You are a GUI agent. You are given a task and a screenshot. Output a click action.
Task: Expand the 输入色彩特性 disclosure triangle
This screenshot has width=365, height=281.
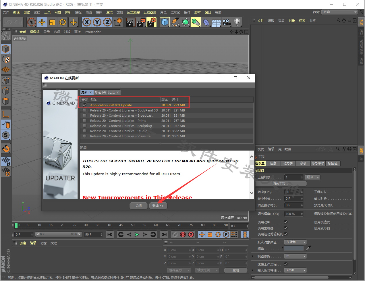(x=253, y=270)
